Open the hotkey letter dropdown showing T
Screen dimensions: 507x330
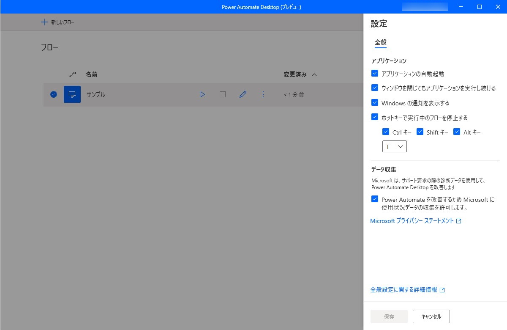click(x=395, y=146)
